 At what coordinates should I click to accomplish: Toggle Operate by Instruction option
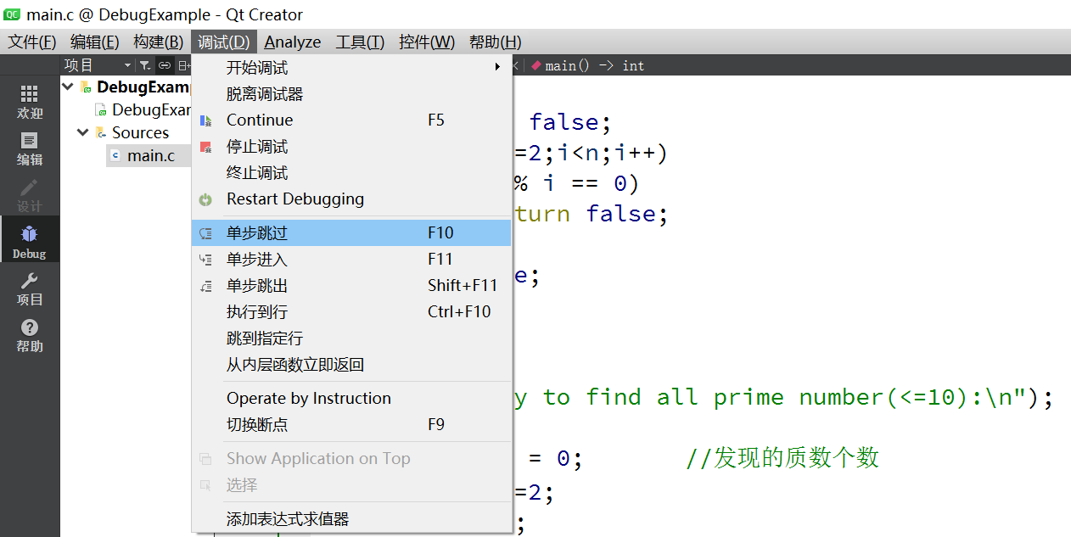pyautogui.click(x=308, y=399)
